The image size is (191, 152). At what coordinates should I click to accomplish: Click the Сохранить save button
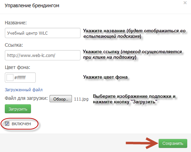(x=173, y=143)
